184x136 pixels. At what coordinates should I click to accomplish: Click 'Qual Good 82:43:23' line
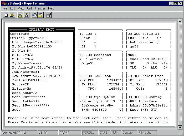(x=149, y=59)
